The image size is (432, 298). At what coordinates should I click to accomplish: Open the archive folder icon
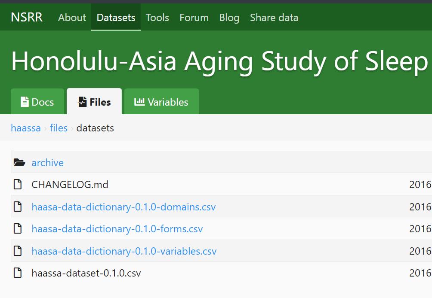point(19,163)
